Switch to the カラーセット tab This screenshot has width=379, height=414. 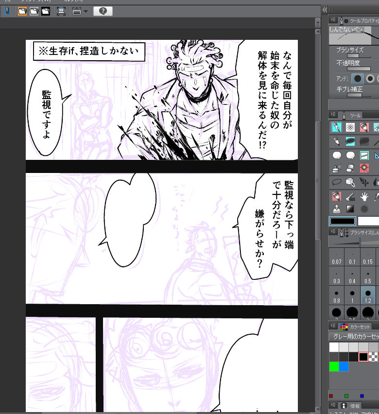pos(355,327)
